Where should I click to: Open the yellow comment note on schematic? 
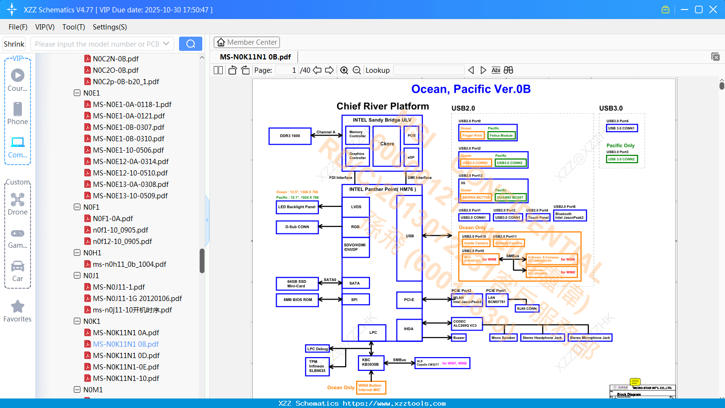pyautogui.click(x=635, y=381)
